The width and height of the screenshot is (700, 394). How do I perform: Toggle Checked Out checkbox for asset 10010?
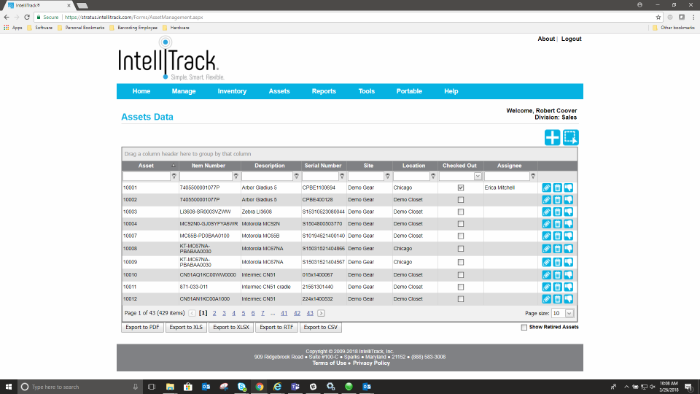coord(461,275)
